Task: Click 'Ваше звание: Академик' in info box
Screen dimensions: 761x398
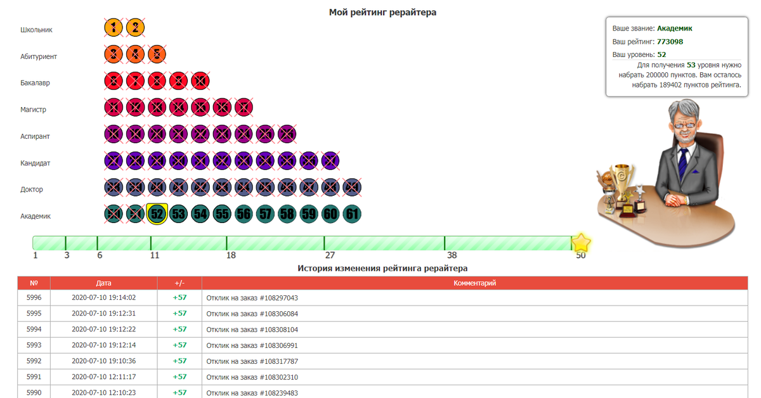Action: tap(652, 29)
